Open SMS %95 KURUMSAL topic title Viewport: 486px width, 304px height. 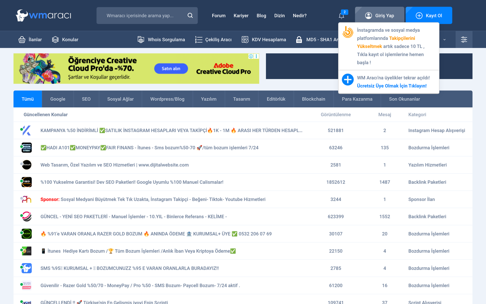pos(130,268)
